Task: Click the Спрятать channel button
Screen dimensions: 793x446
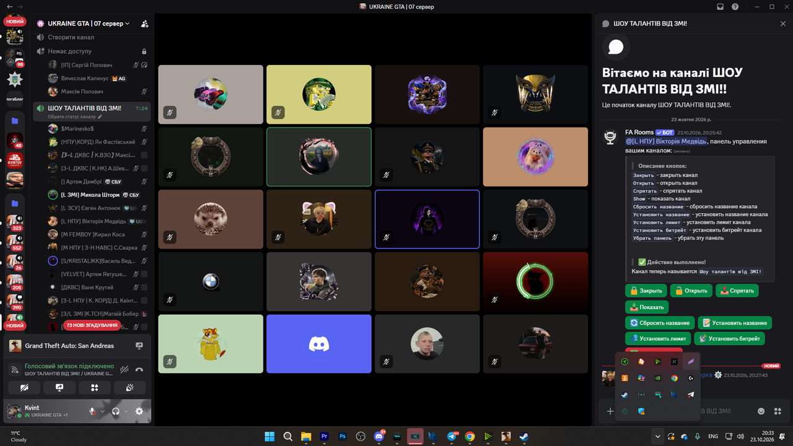Action: [737, 291]
